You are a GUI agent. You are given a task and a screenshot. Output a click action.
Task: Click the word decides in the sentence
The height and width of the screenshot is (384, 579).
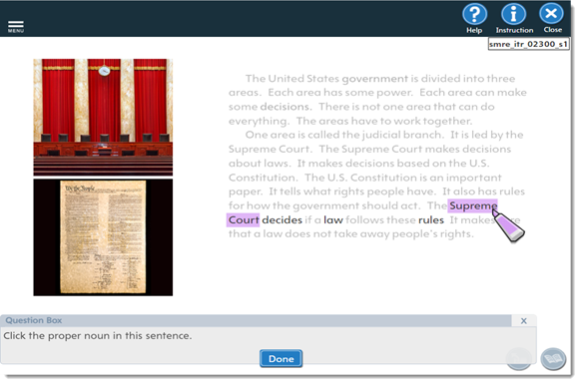283,219
